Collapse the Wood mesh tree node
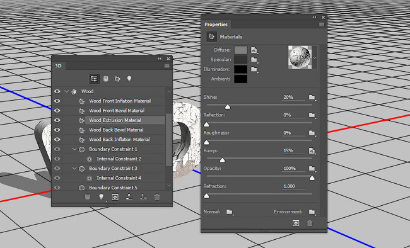 67,91
